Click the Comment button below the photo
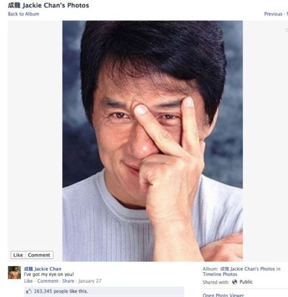 click(x=39, y=255)
